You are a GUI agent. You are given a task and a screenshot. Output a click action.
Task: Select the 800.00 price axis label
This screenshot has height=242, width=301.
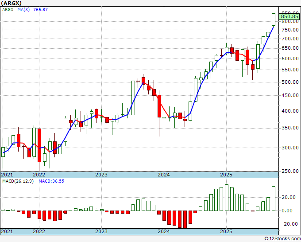pyautogui.click(x=290, y=21)
